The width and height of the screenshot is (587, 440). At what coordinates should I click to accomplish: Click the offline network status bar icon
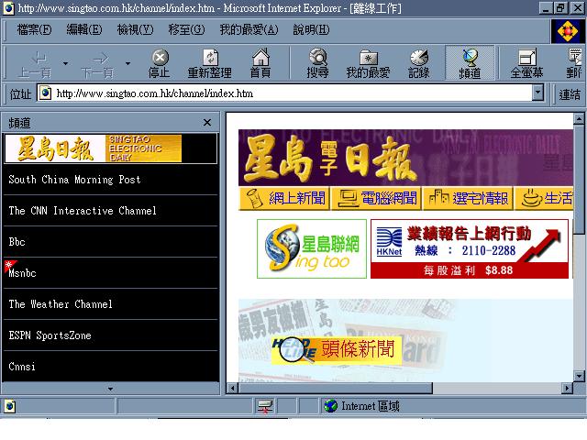pyautogui.click(x=265, y=406)
